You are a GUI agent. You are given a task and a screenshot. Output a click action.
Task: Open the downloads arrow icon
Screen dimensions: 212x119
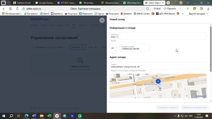(208, 9)
